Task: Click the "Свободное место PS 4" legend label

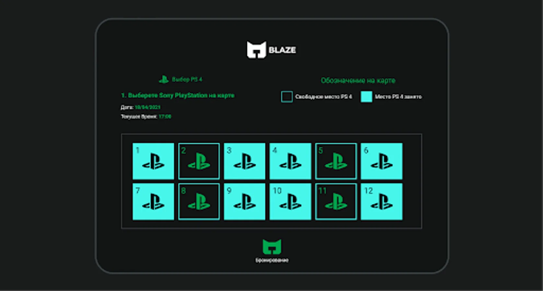Action: [323, 97]
